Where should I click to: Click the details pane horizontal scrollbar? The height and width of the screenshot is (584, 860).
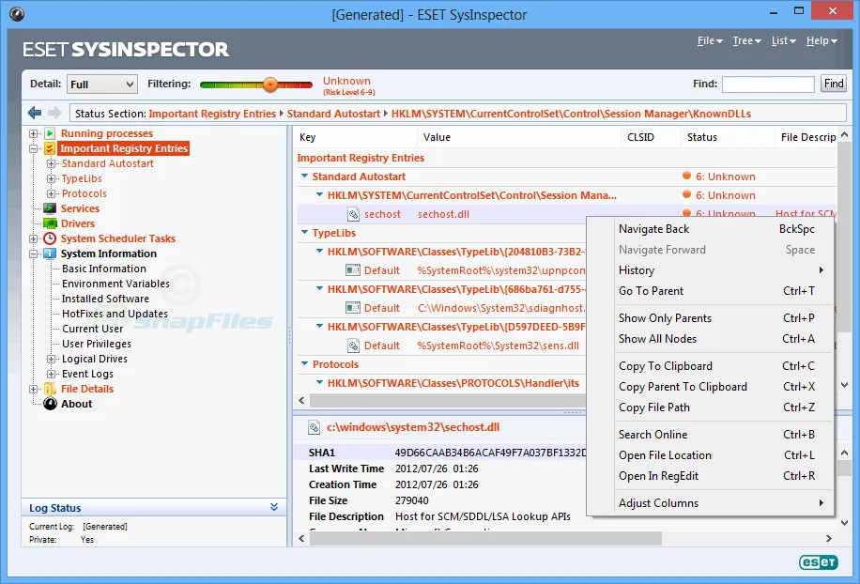point(485,539)
